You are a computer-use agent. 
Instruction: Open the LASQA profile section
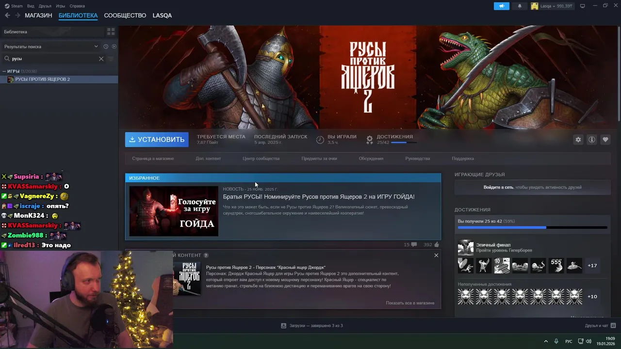point(162,16)
